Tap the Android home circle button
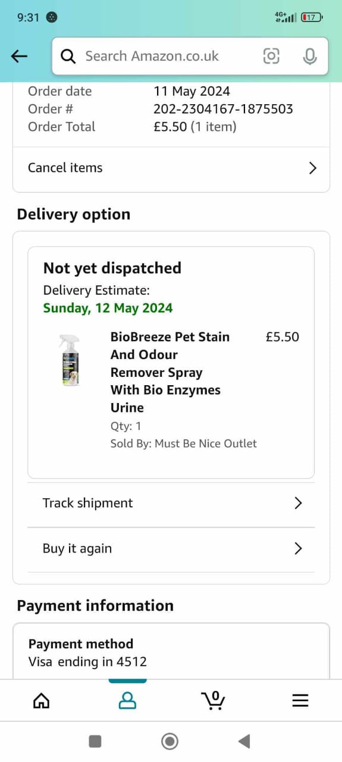 coord(170,741)
